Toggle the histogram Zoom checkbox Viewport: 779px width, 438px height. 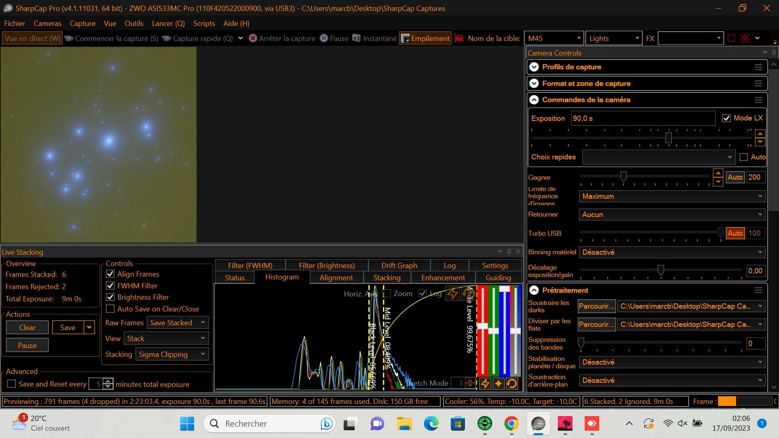coord(387,293)
